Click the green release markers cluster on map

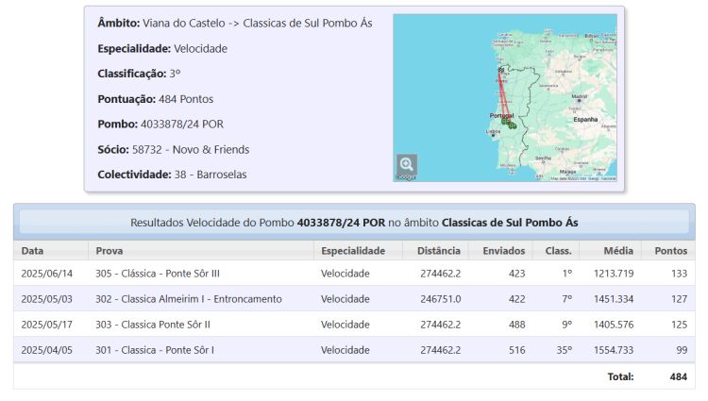509,123
